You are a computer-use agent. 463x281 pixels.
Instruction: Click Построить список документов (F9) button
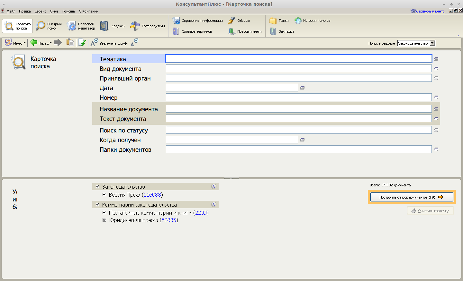click(412, 197)
